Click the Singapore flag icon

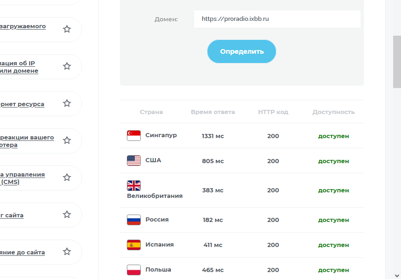click(134, 136)
